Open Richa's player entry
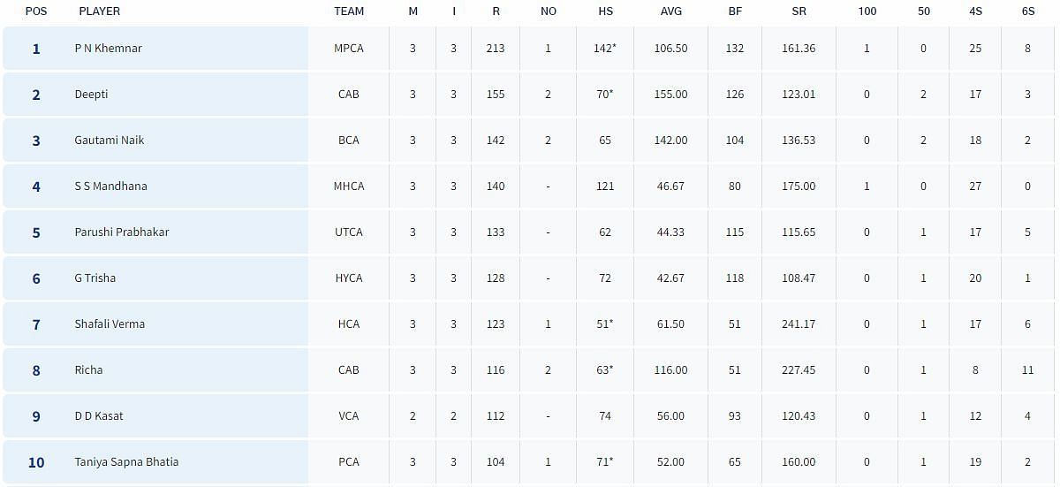1060x487 pixels. coord(88,370)
